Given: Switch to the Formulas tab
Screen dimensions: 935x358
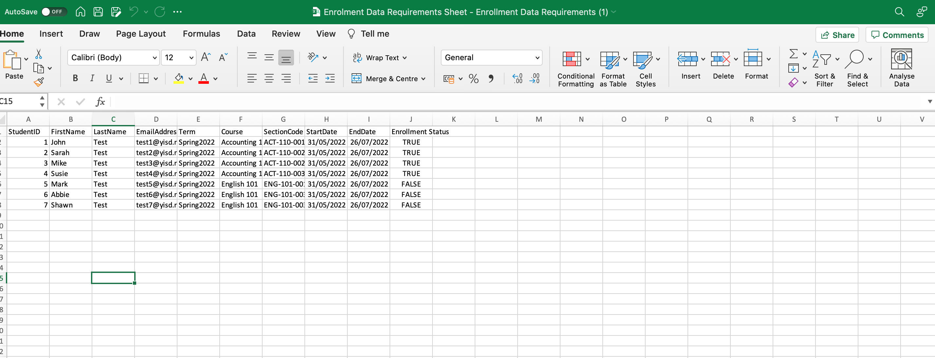Looking at the screenshot, I should click(x=201, y=34).
